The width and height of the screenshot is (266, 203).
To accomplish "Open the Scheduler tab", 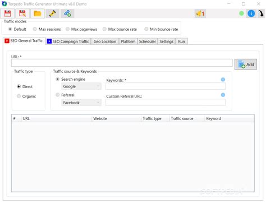I will click(x=148, y=41).
